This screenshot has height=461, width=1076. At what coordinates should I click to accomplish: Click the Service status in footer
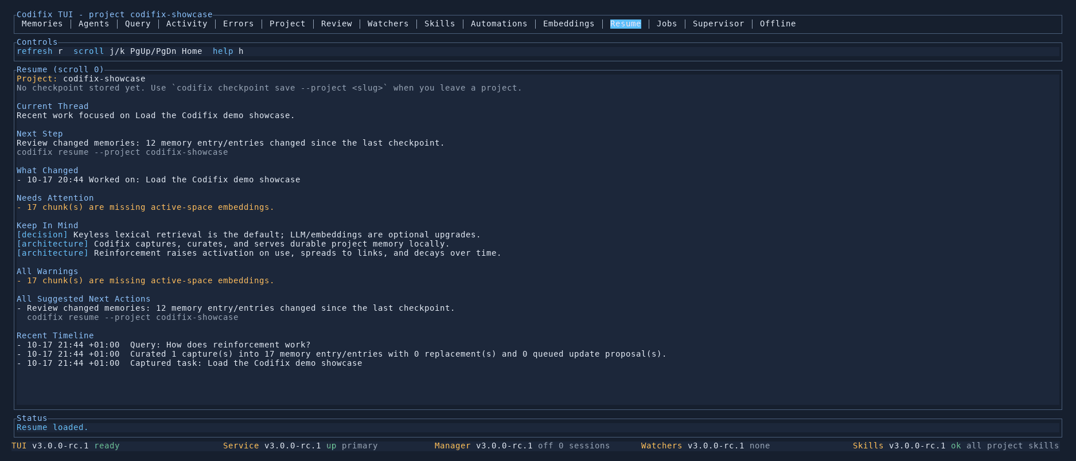[300, 446]
